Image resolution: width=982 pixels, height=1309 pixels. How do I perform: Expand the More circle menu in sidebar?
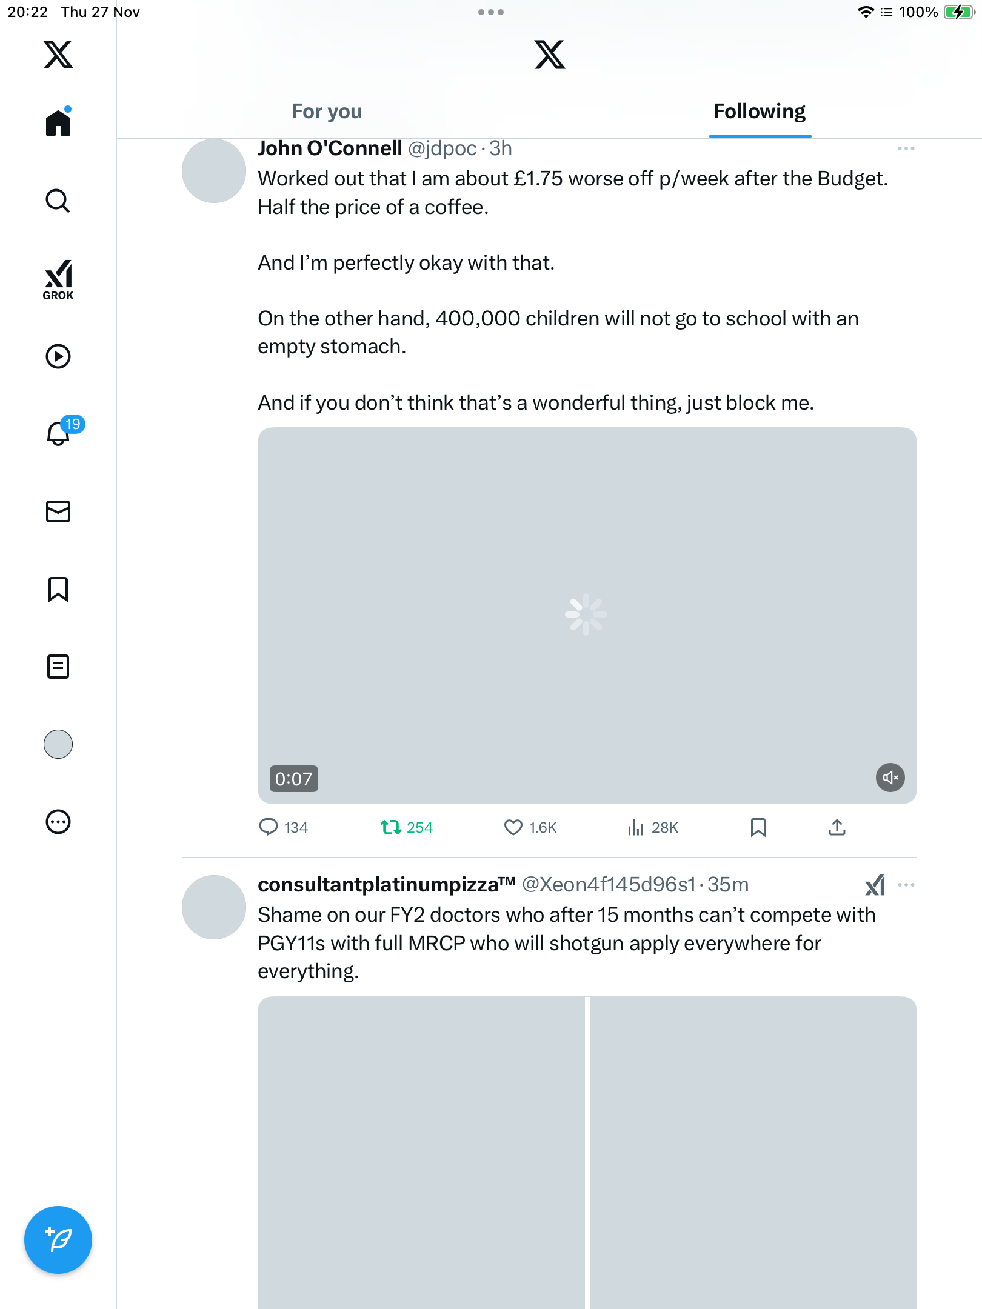[58, 822]
